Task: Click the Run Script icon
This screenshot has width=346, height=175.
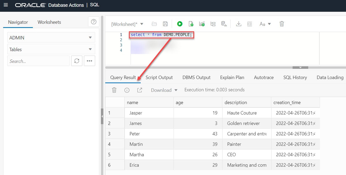Action: coord(191,24)
